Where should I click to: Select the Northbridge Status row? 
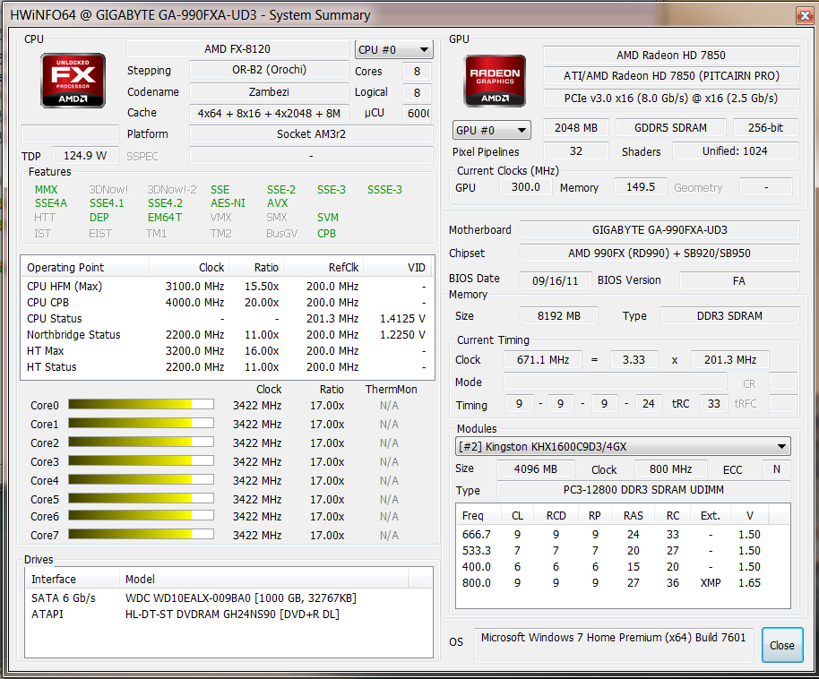point(228,335)
